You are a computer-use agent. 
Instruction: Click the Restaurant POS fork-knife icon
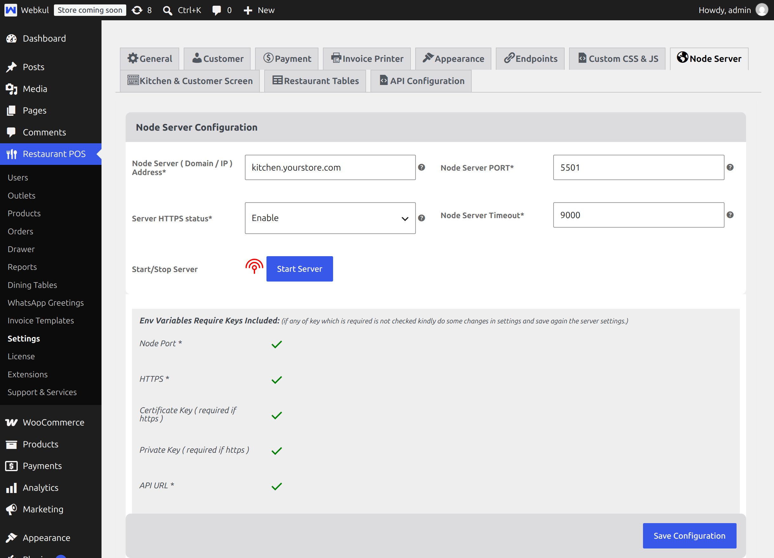tap(12, 154)
